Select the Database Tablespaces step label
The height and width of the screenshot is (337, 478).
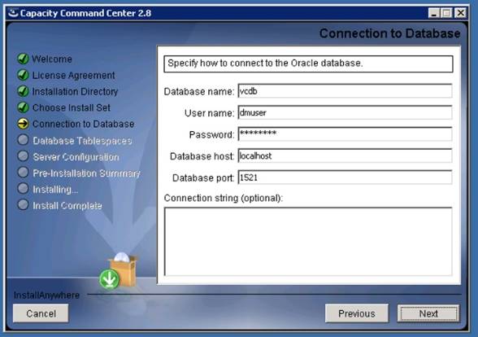click(82, 140)
